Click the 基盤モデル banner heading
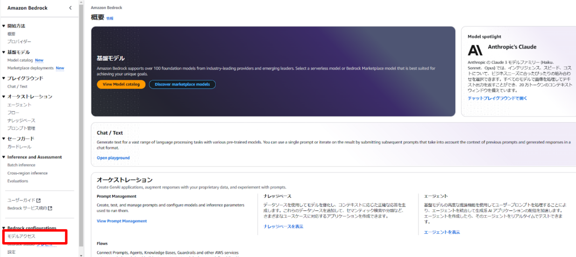 coord(110,58)
